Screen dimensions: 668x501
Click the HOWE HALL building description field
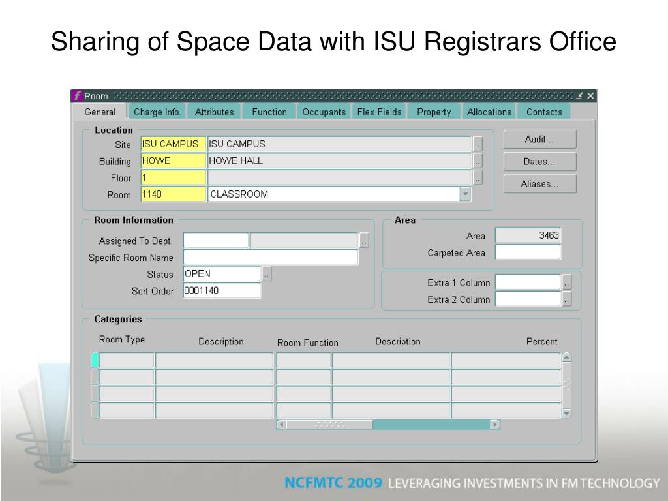point(339,160)
